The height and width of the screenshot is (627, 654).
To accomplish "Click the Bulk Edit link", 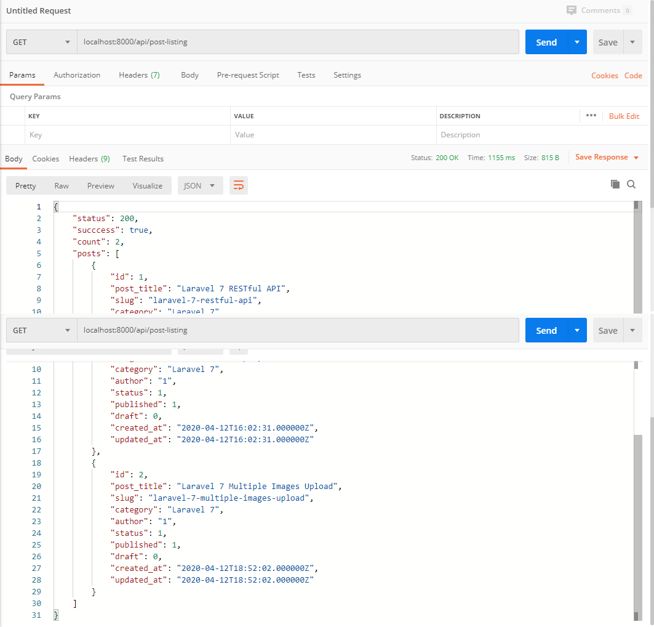I will point(624,116).
